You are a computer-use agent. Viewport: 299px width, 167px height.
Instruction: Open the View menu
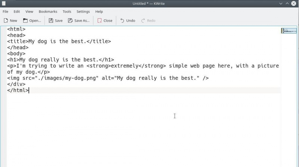tap(29, 12)
